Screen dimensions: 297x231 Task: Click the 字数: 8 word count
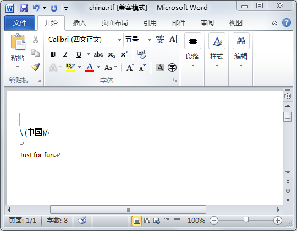[57, 221]
